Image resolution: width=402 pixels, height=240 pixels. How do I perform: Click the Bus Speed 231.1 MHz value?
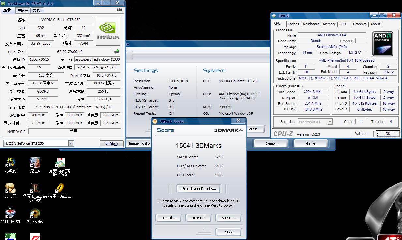(x=312, y=104)
